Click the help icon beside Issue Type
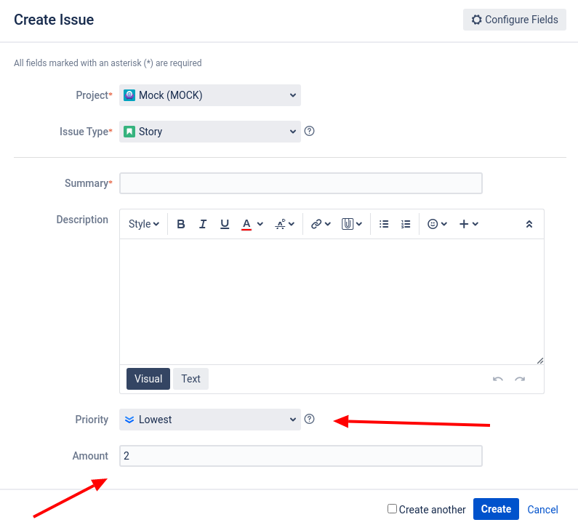Screen dimensions: 578x525 pos(310,132)
